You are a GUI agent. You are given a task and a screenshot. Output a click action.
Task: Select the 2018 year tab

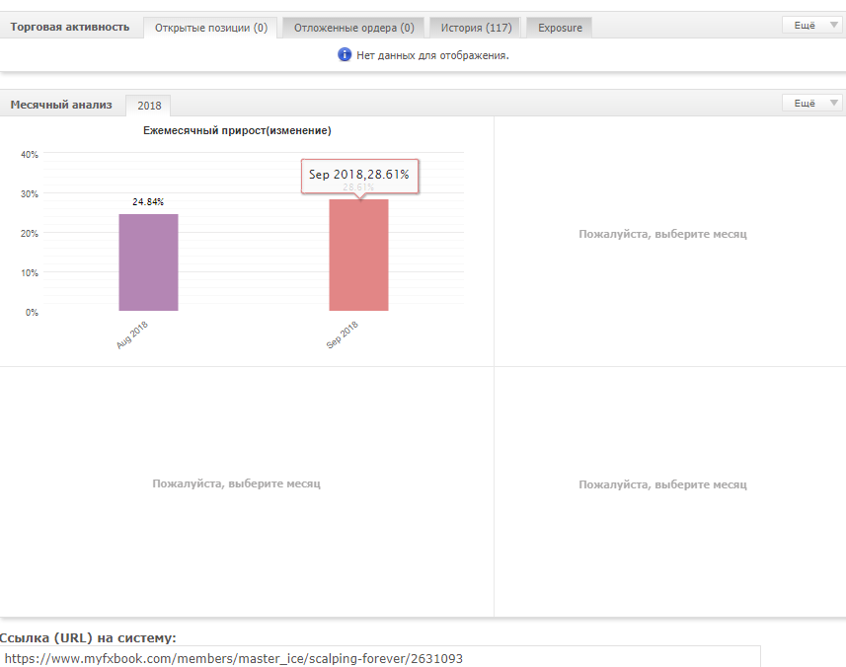pyautogui.click(x=149, y=106)
